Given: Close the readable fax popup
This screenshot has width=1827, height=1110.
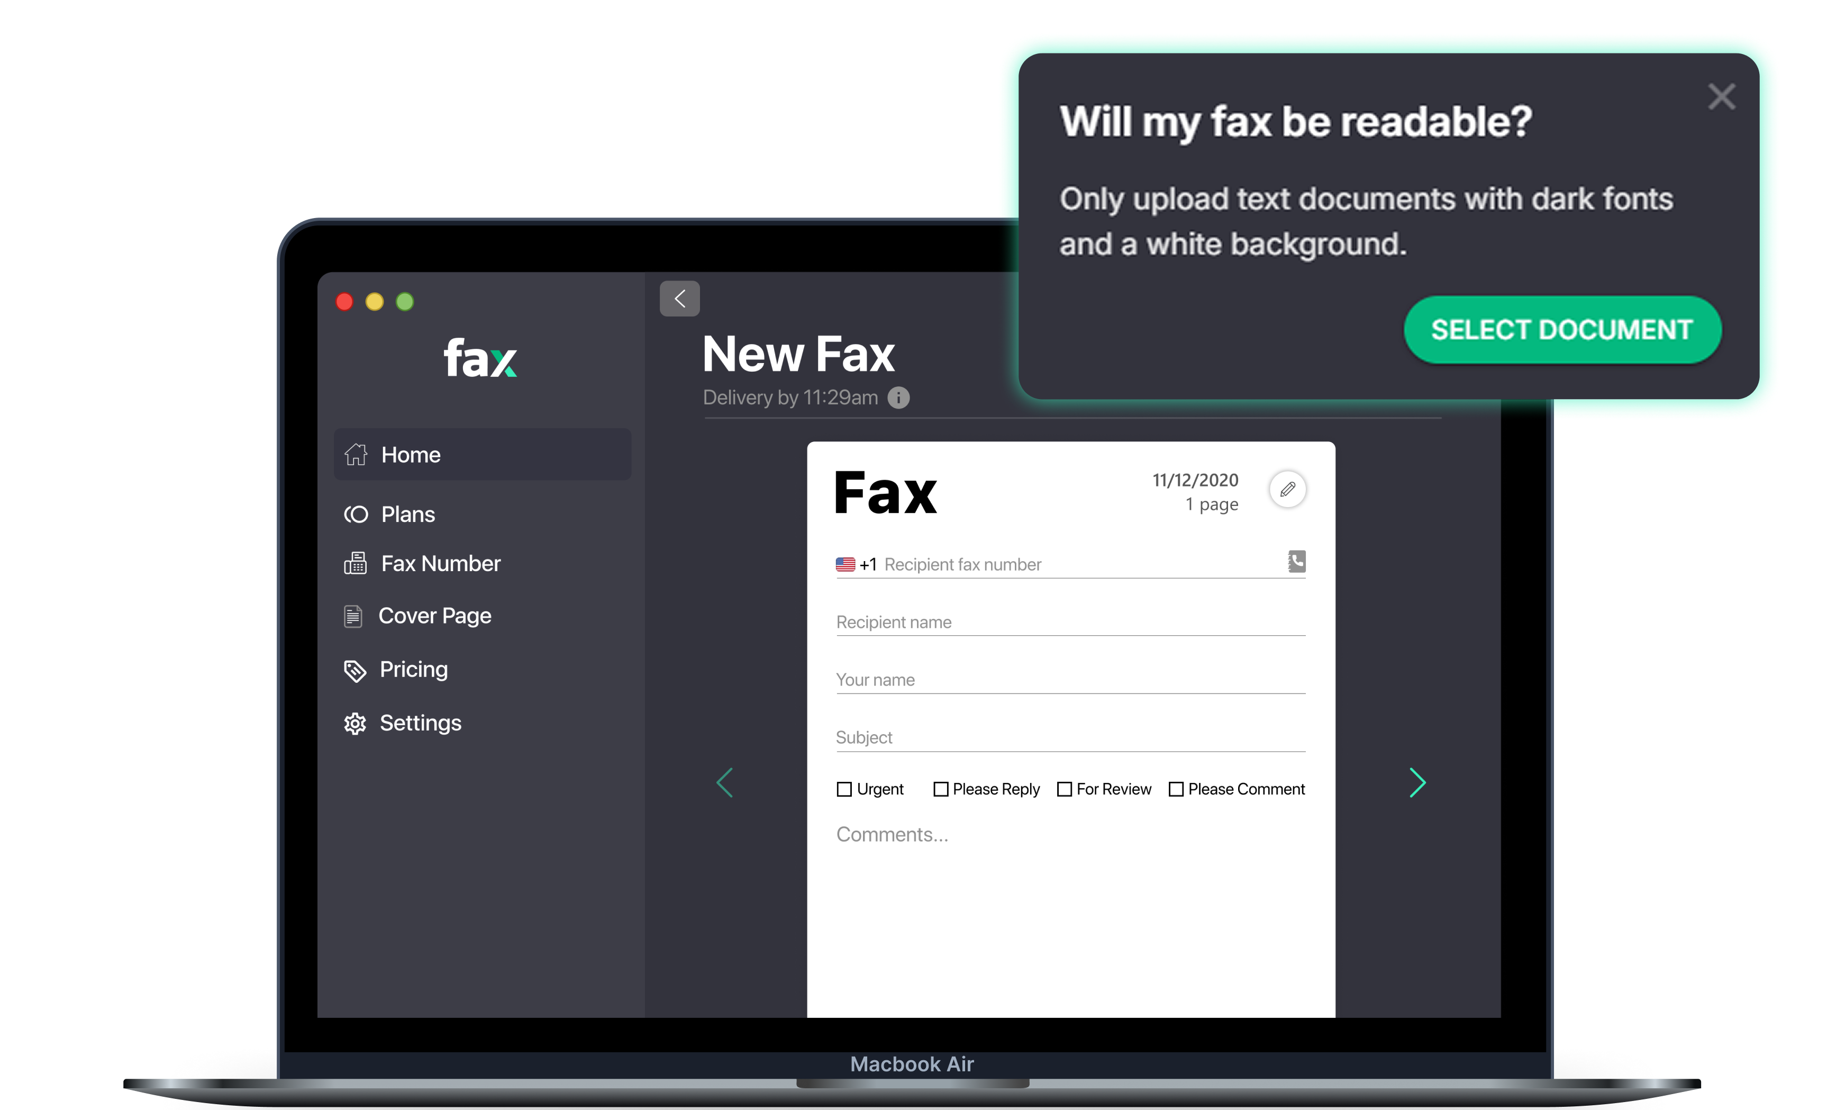Looking at the screenshot, I should pos(1721,96).
